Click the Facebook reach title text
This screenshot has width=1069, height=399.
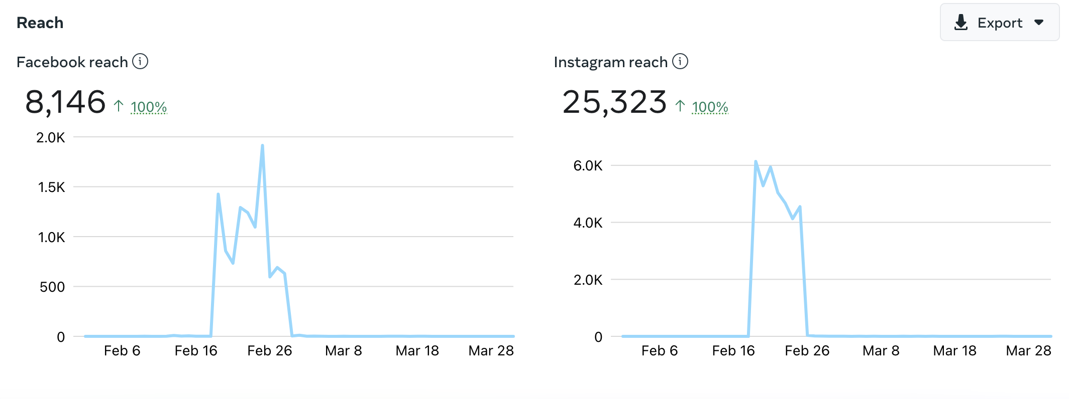click(72, 62)
